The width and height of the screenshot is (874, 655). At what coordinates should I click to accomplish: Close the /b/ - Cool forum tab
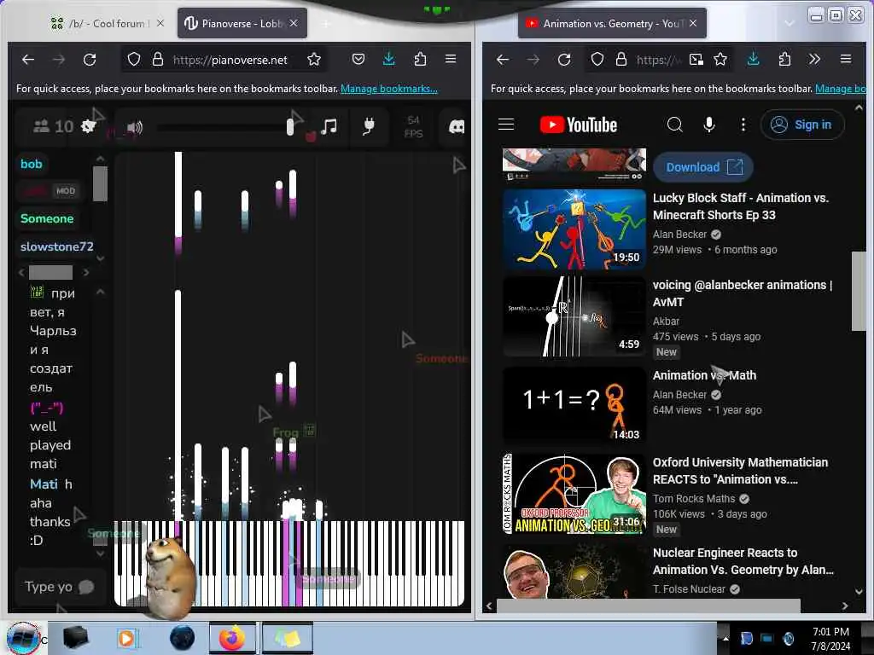pyautogui.click(x=160, y=23)
